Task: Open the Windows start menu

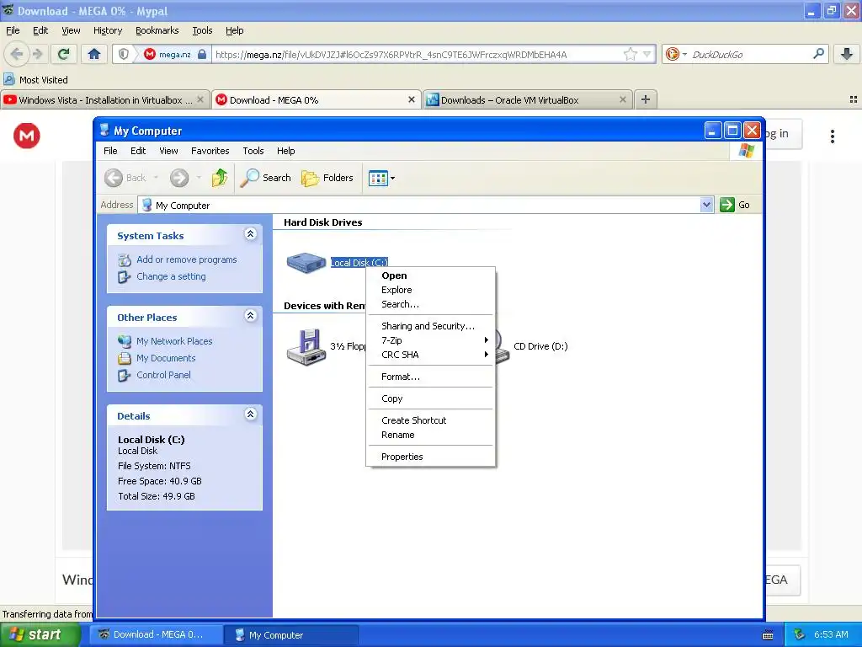Action: (40, 635)
